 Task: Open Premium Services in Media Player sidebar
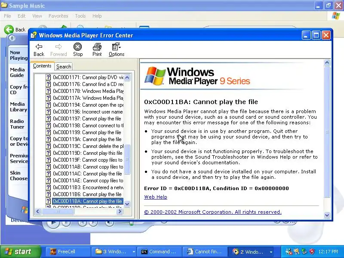(18, 158)
